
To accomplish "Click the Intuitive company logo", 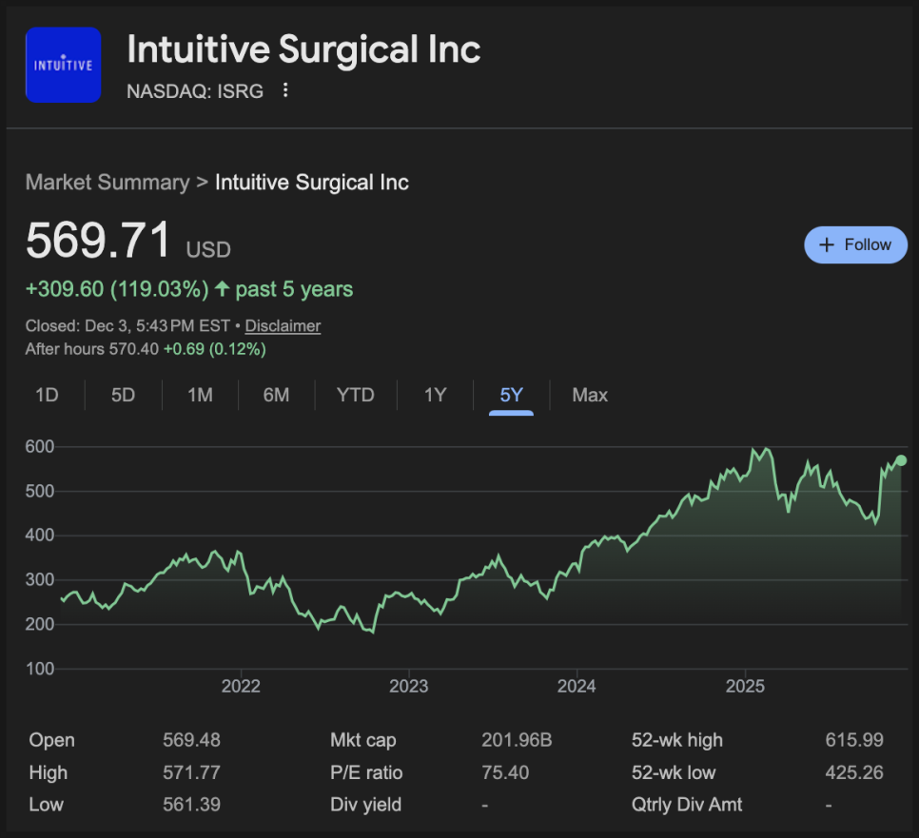I will coord(63,65).
